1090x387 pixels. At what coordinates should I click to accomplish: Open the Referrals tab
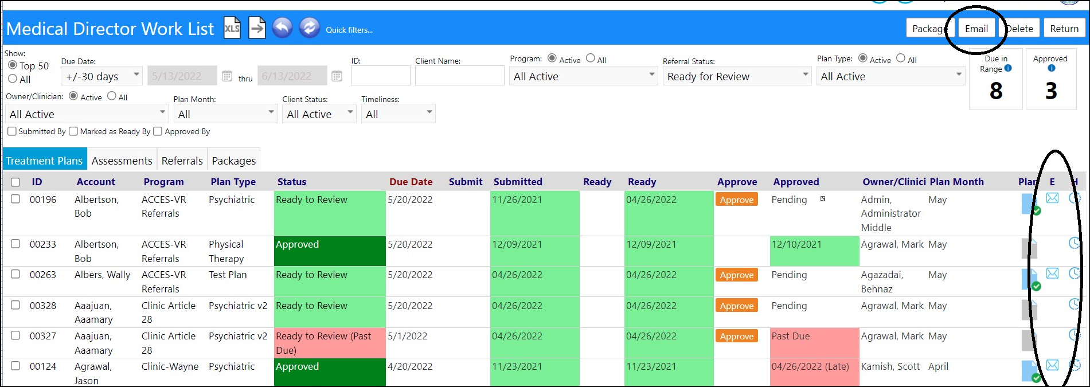(x=182, y=161)
